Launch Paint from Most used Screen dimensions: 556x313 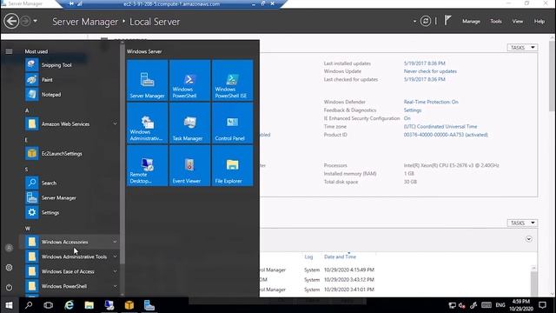tap(69, 80)
